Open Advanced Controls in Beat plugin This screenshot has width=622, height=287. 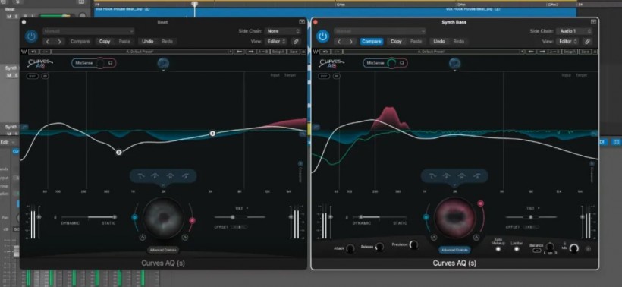tap(163, 250)
